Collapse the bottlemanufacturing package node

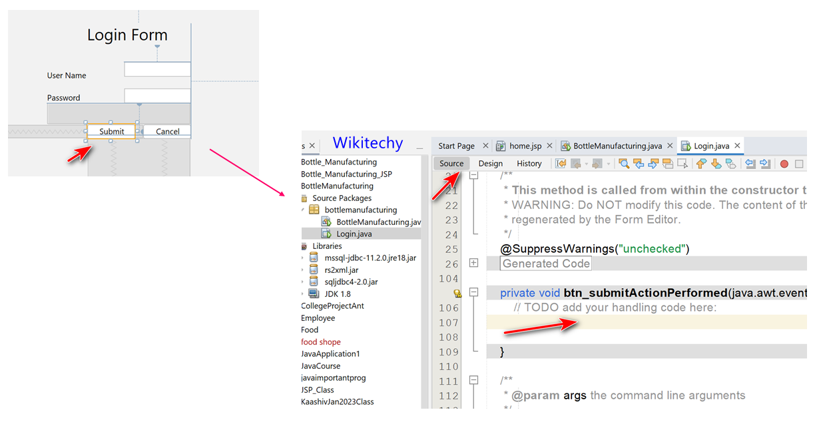(304, 208)
